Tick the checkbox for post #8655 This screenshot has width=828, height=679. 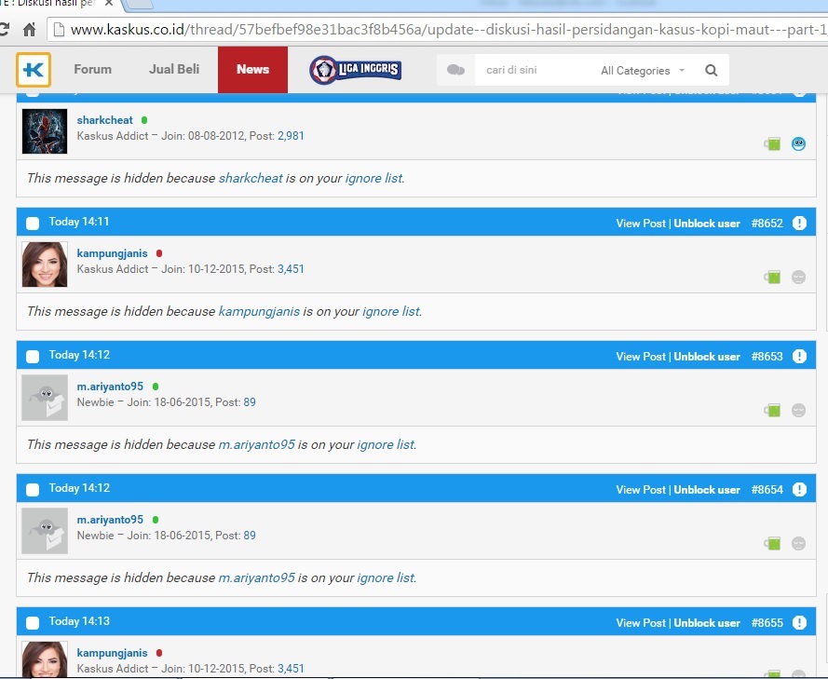pos(33,622)
